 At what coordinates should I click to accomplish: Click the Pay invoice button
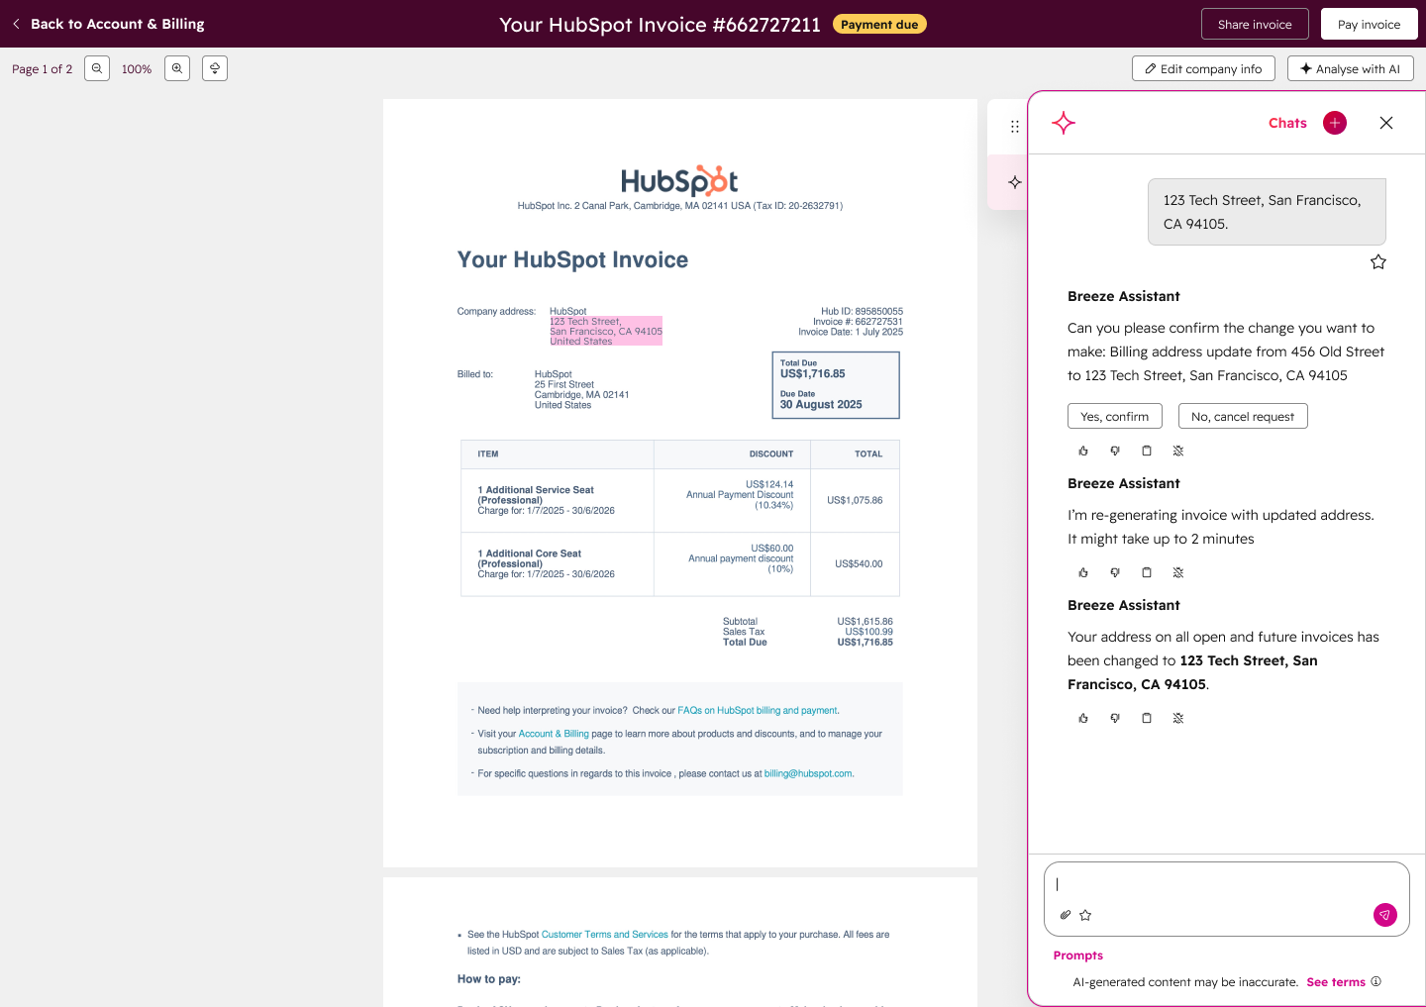coord(1369,24)
